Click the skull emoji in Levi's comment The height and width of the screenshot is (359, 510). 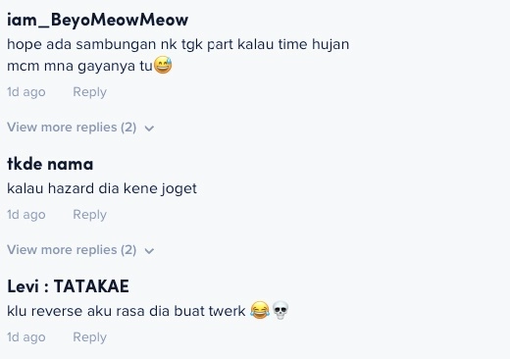tap(280, 310)
